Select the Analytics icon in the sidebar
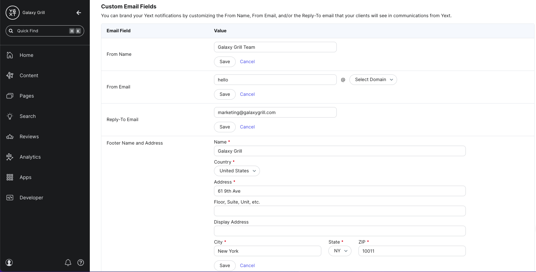Image resolution: width=536 pixels, height=272 pixels. (9, 157)
